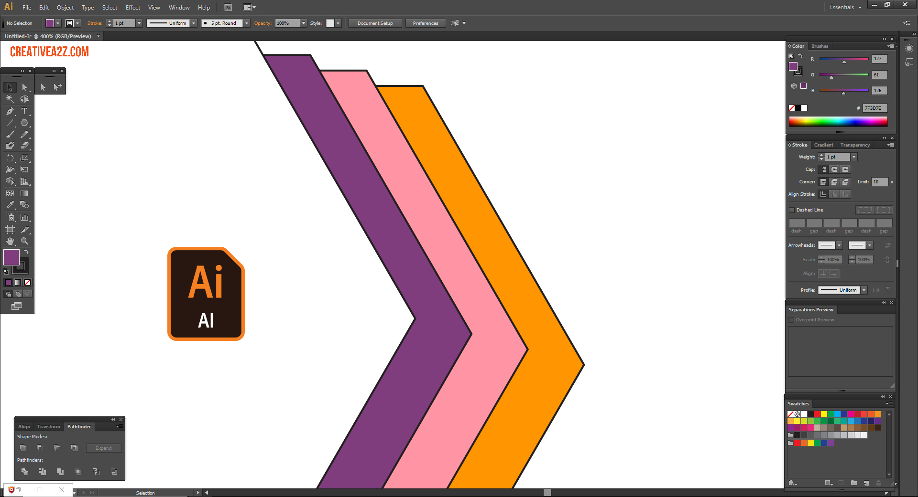Choose the Zoom tool
918x497 pixels.
point(24,241)
